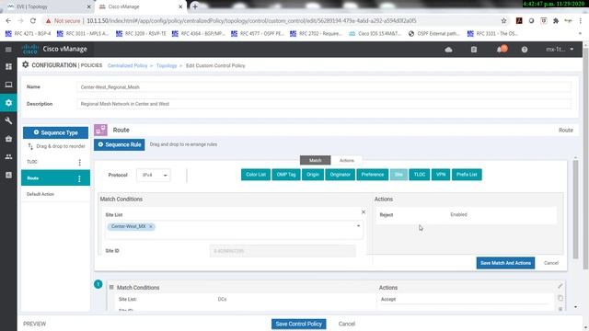Open the vAnalytics icon in sidebar
Viewport: 589px width, 331px height.
click(8, 175)
